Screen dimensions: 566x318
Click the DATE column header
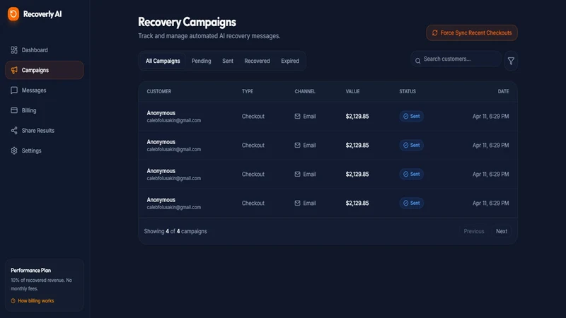point(503,91)
